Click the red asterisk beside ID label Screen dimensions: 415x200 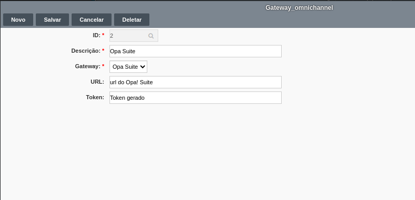[103, 35]
